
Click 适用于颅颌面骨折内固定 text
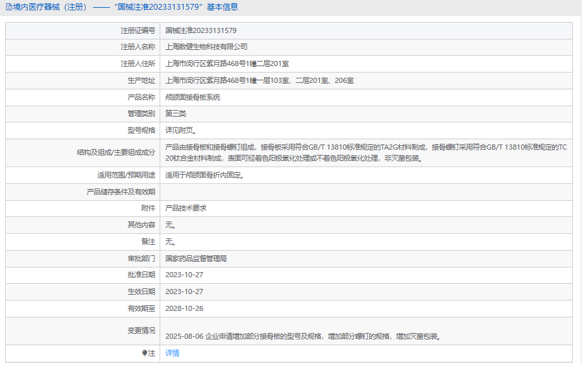(x=204, y=175)
